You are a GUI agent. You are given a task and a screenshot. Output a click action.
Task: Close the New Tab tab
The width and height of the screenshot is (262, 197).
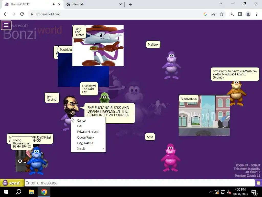coord(121,4)
